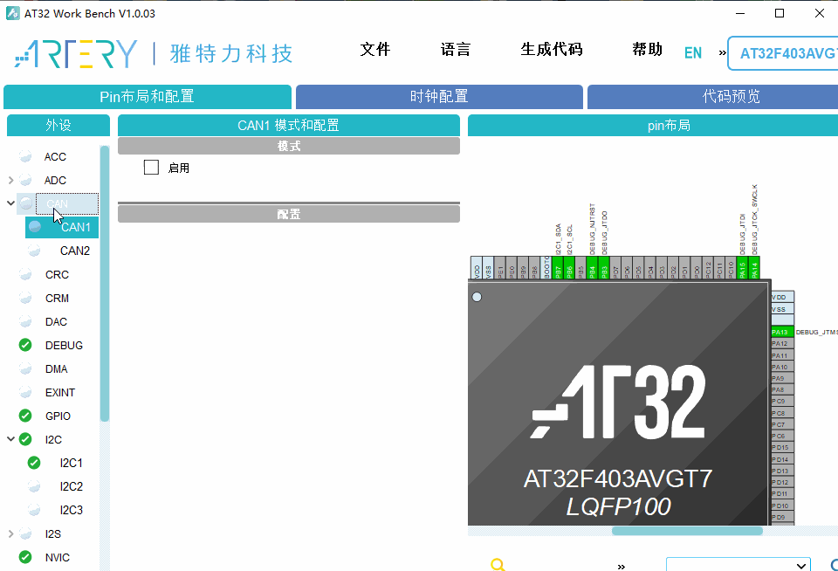The height and width of the screenshot is (571, 838).
Task: Click the green PB3 pin on the chip
Action: click(x=604, y=267)
